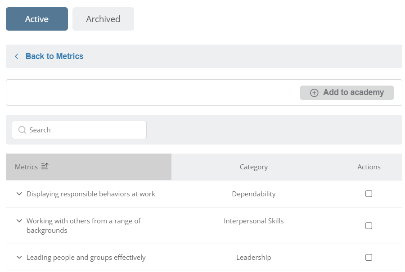Open the Dependability category cell

(x=254, y=194)
